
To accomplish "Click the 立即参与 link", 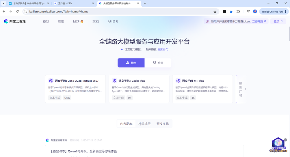I will click(163, 49).
